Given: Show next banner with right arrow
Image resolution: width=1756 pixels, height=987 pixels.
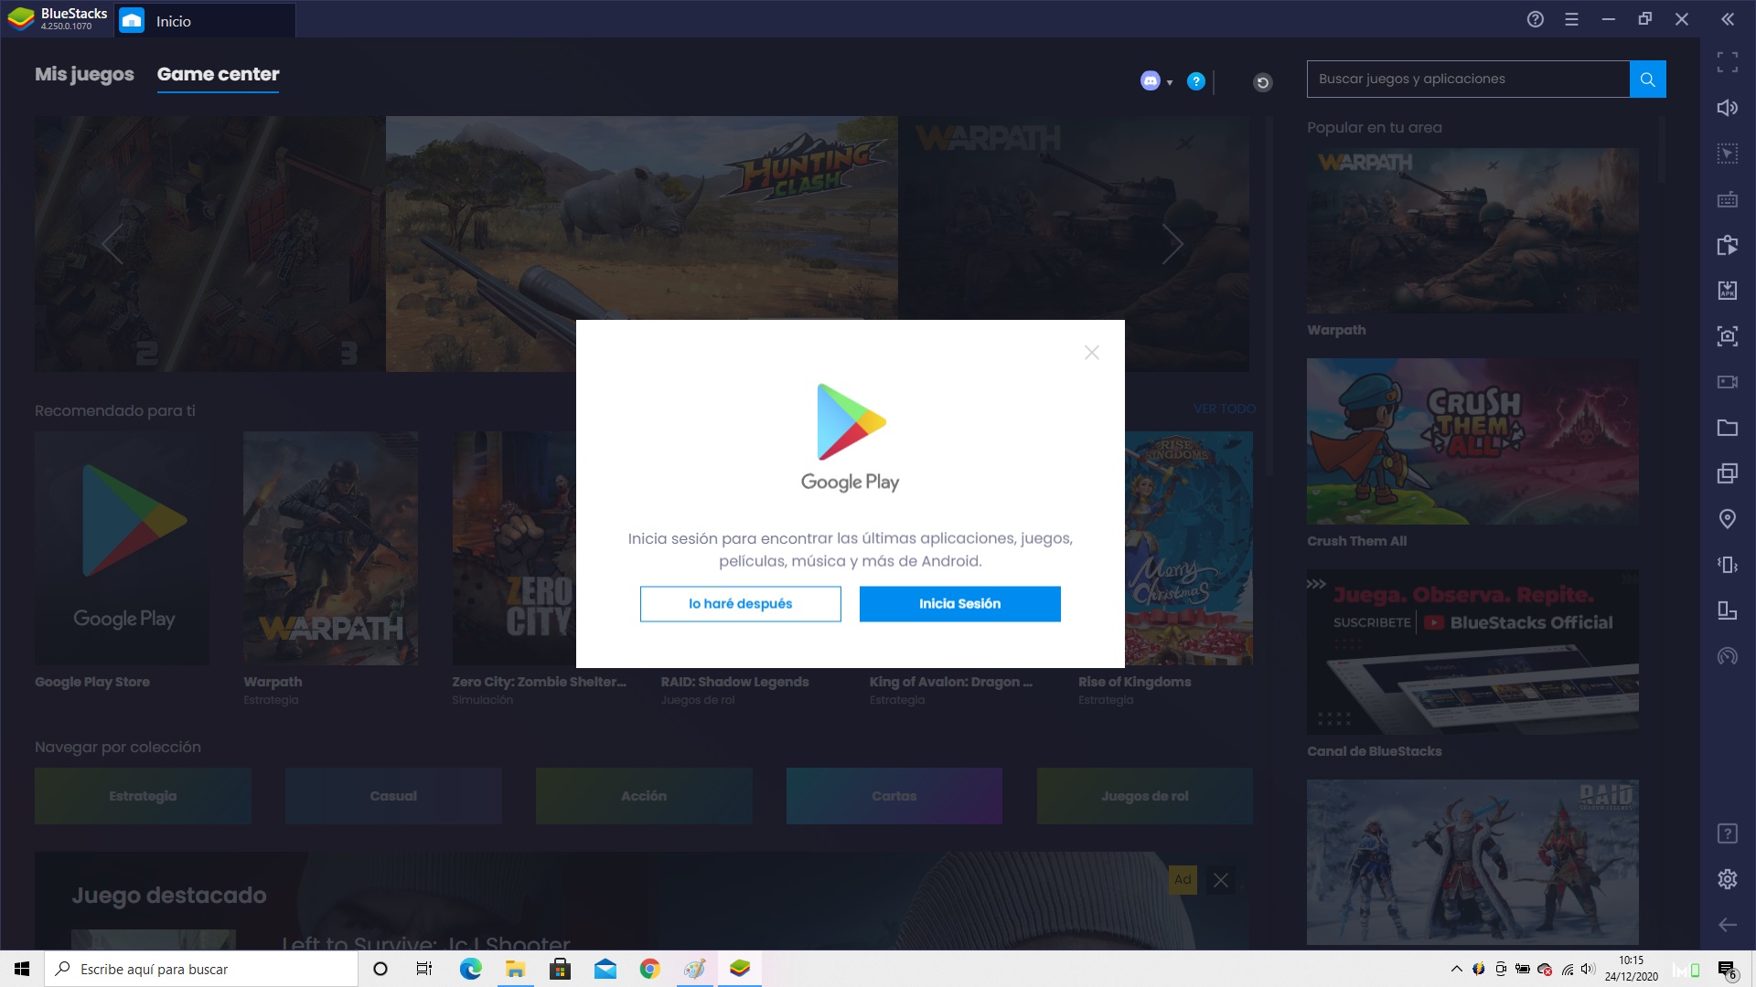Looking at the screenshot, I should click(1172, 244).
